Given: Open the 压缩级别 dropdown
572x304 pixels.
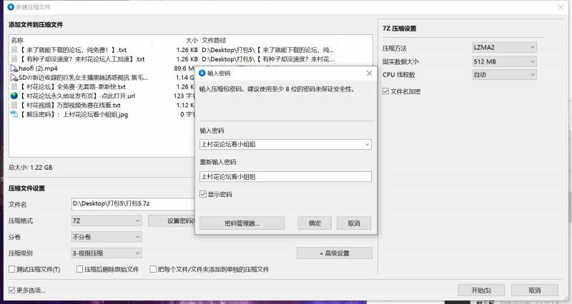Looking at the screenshot, I should pos(106,253).
